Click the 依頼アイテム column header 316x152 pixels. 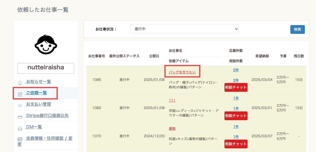coord(179,61)
